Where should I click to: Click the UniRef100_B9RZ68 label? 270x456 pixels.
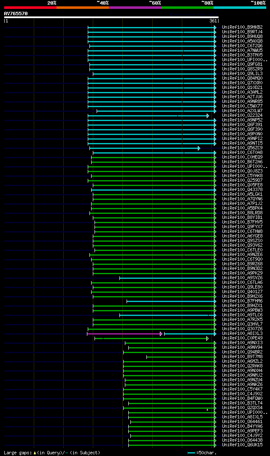242,264
